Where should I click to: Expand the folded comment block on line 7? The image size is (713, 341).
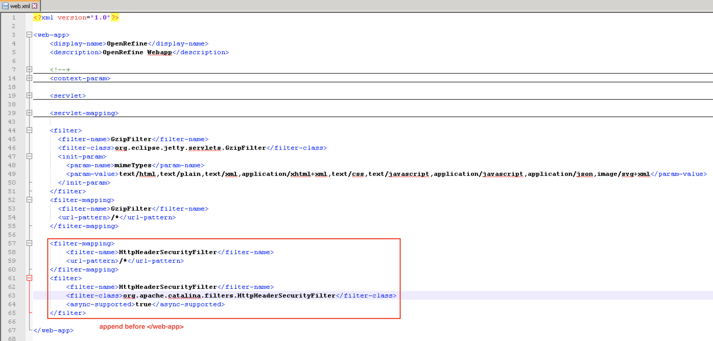click(29, 69)
